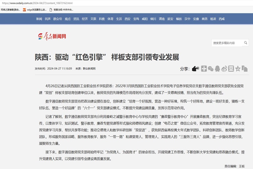The image size is (253, 169).
Task: Select the 西咸 navigation link
Action: pyautogui.click(x=222, y=19)
